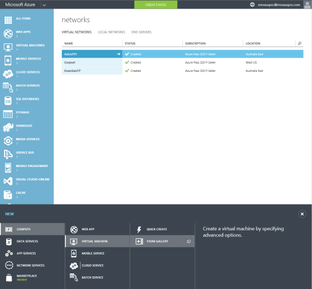The height and width of the screenshot is (289, 312).
Task: Open Web Apps in the sidebar
Action: (23, 33)
